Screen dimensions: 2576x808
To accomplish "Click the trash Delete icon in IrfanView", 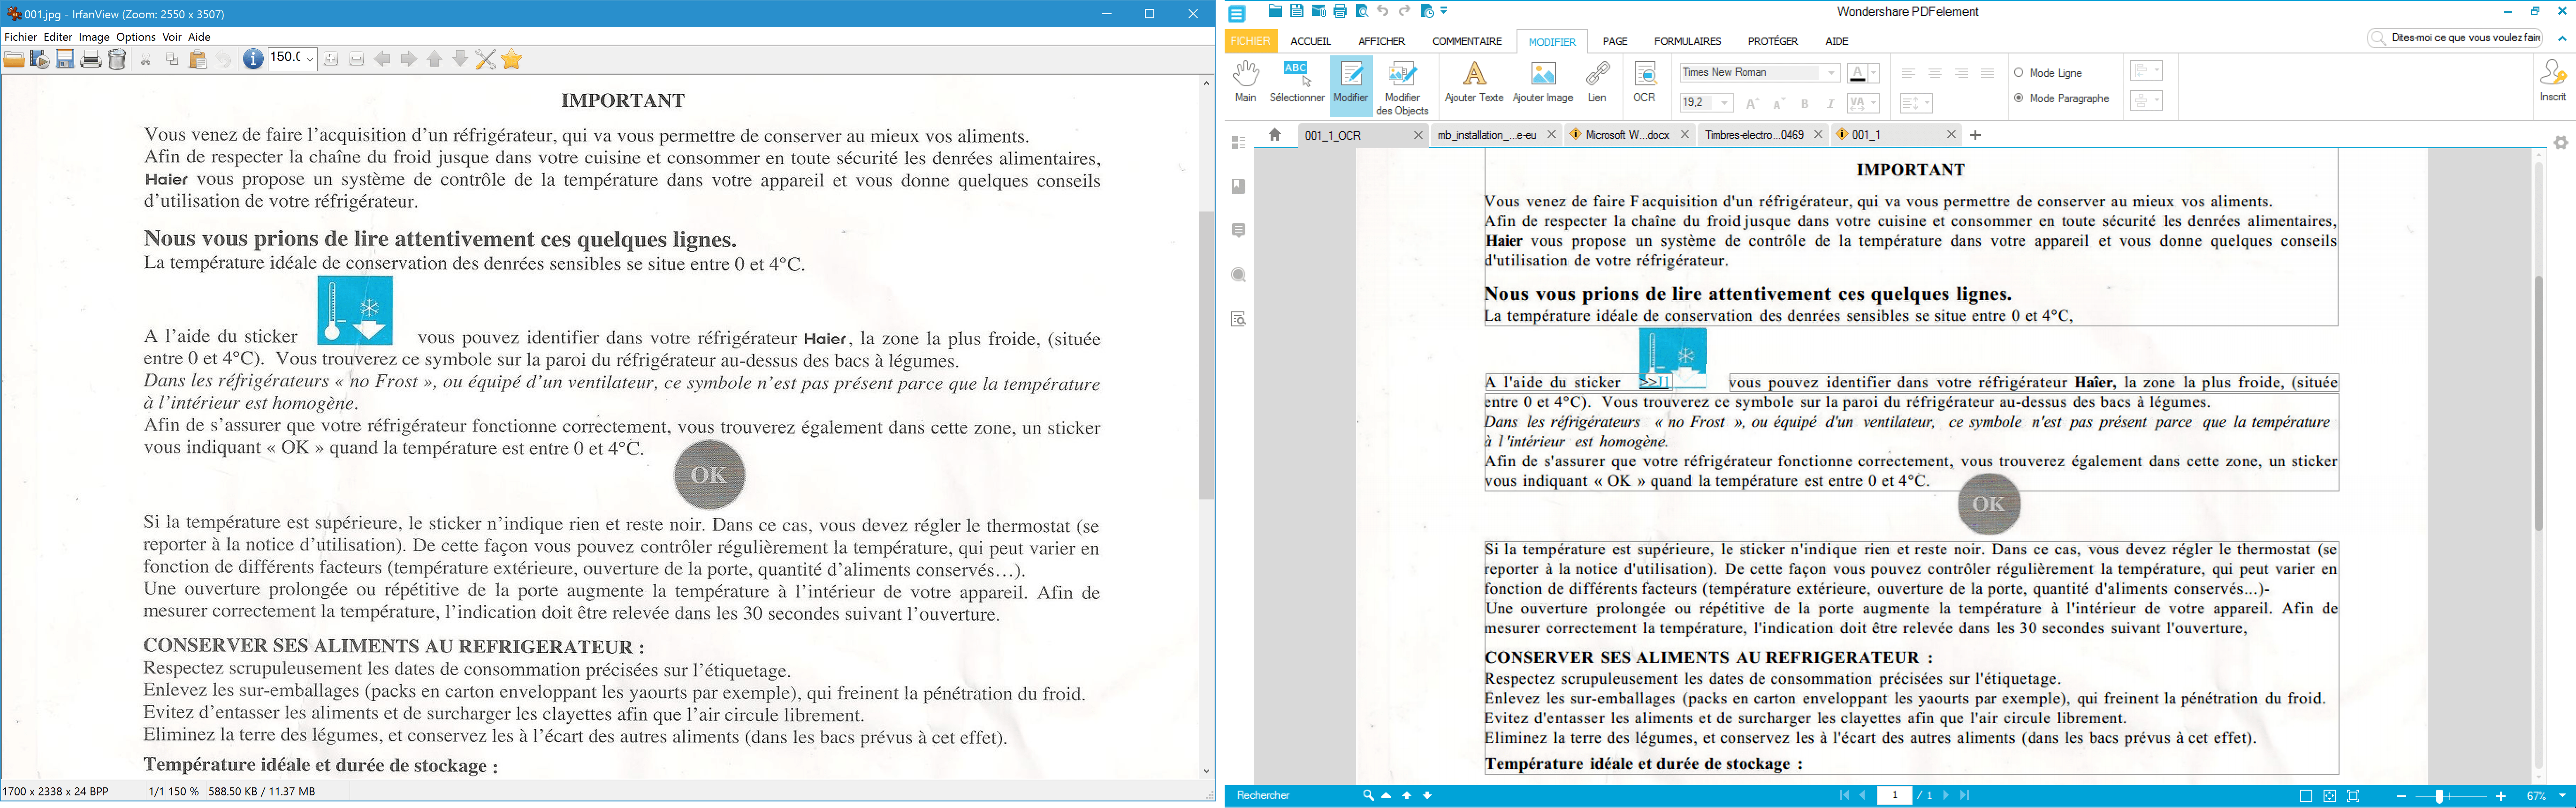I will [117, 60].
